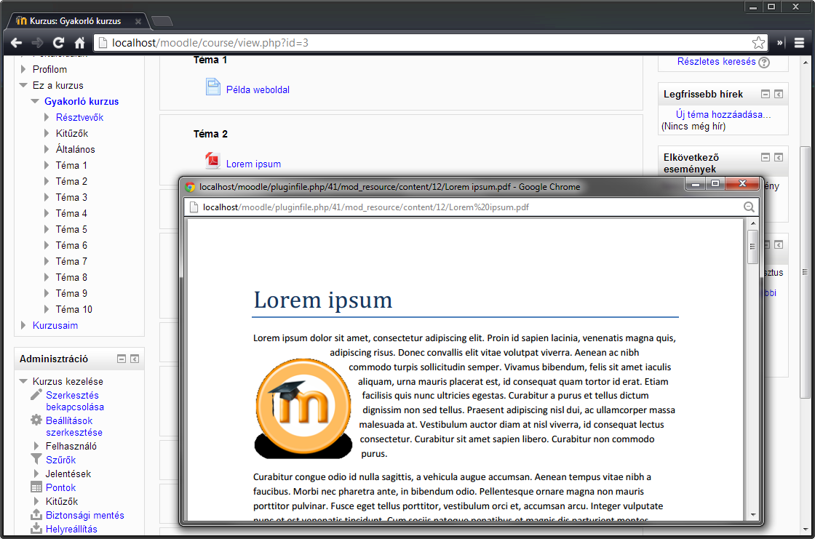Open the Chrome menu hamburger icon
The image size is (815, 539).
click(x=800, y=43)
